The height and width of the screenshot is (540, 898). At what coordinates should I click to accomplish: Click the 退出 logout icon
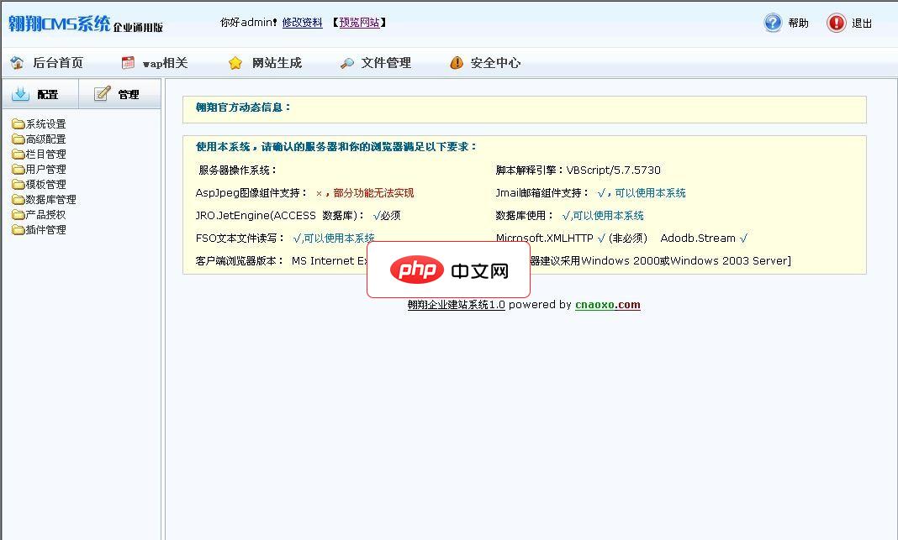click(835, 23)
